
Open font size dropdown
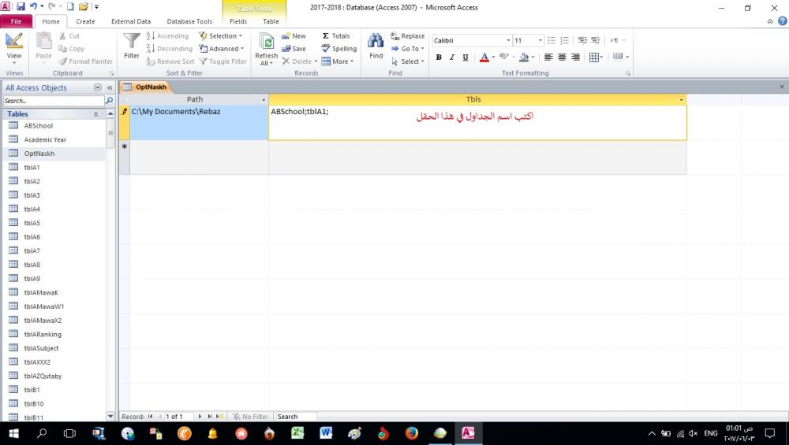pyautogui.click(x=540, y=40)
